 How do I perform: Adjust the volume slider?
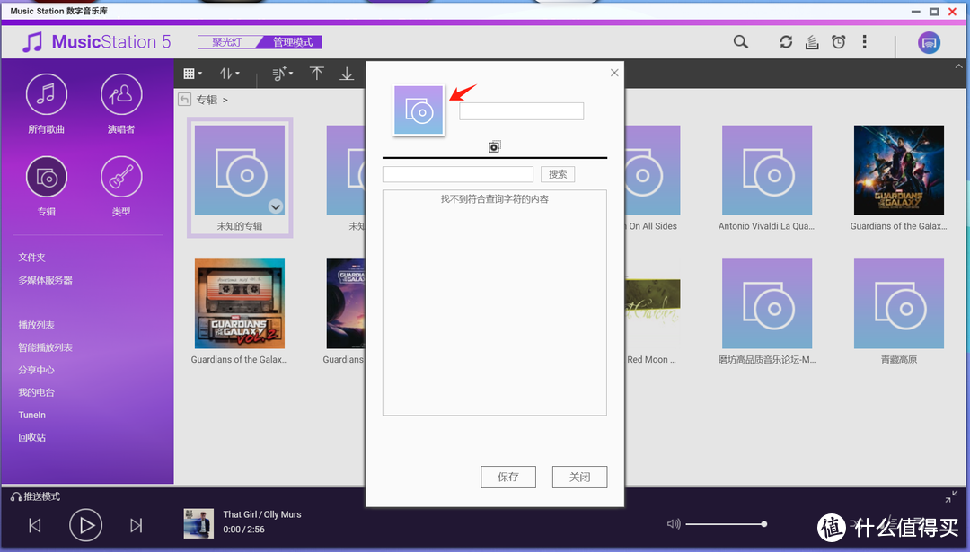click(726, 524)
